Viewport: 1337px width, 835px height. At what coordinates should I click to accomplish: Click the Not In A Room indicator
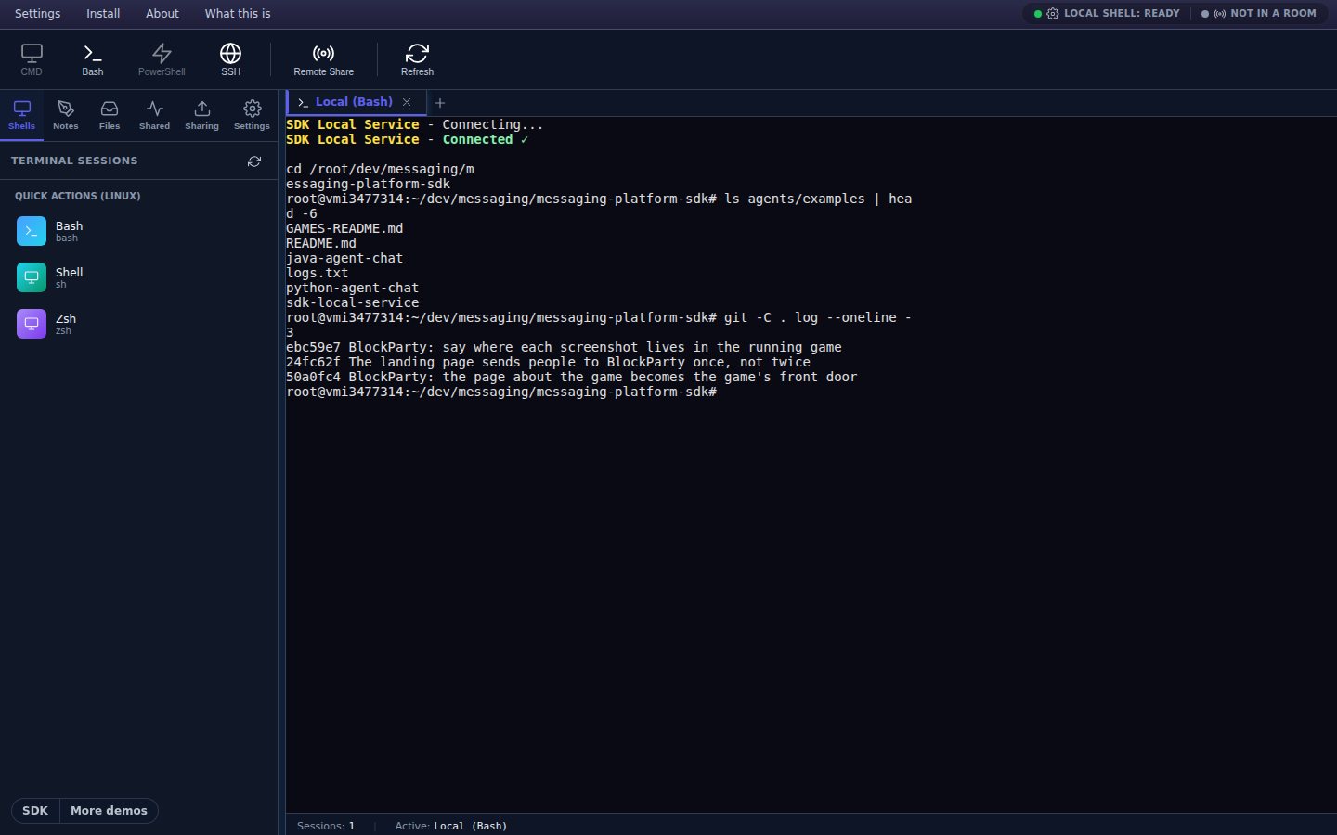click(1259, 13)
